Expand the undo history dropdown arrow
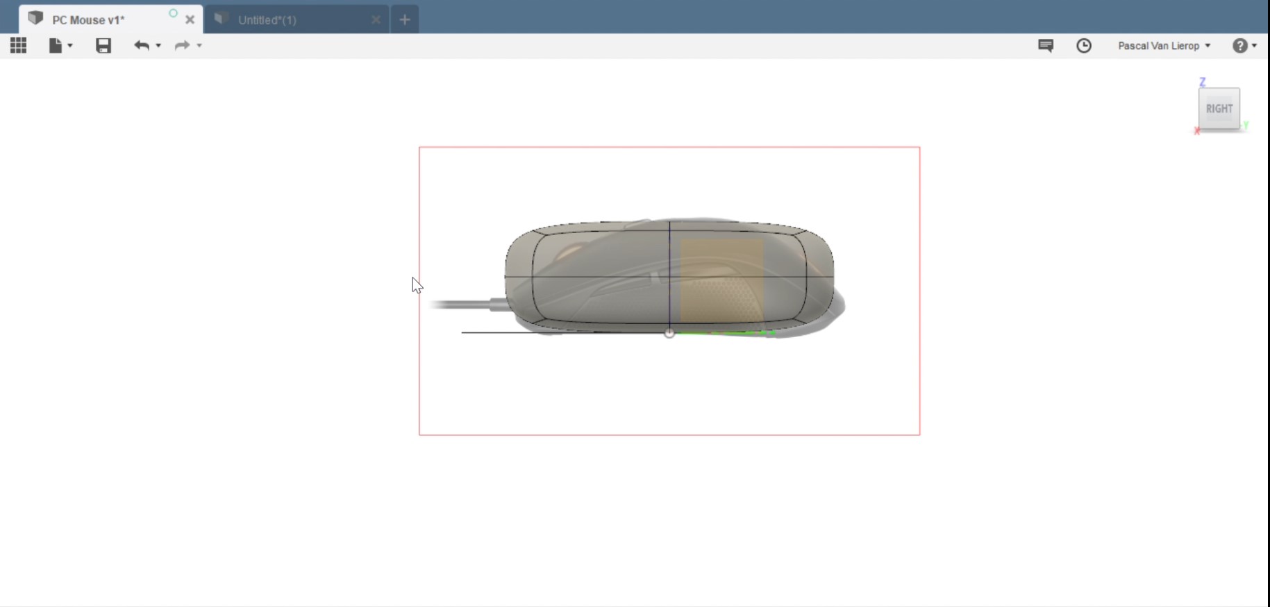This screenshot has height=607, width=1270. pos(158,46)
